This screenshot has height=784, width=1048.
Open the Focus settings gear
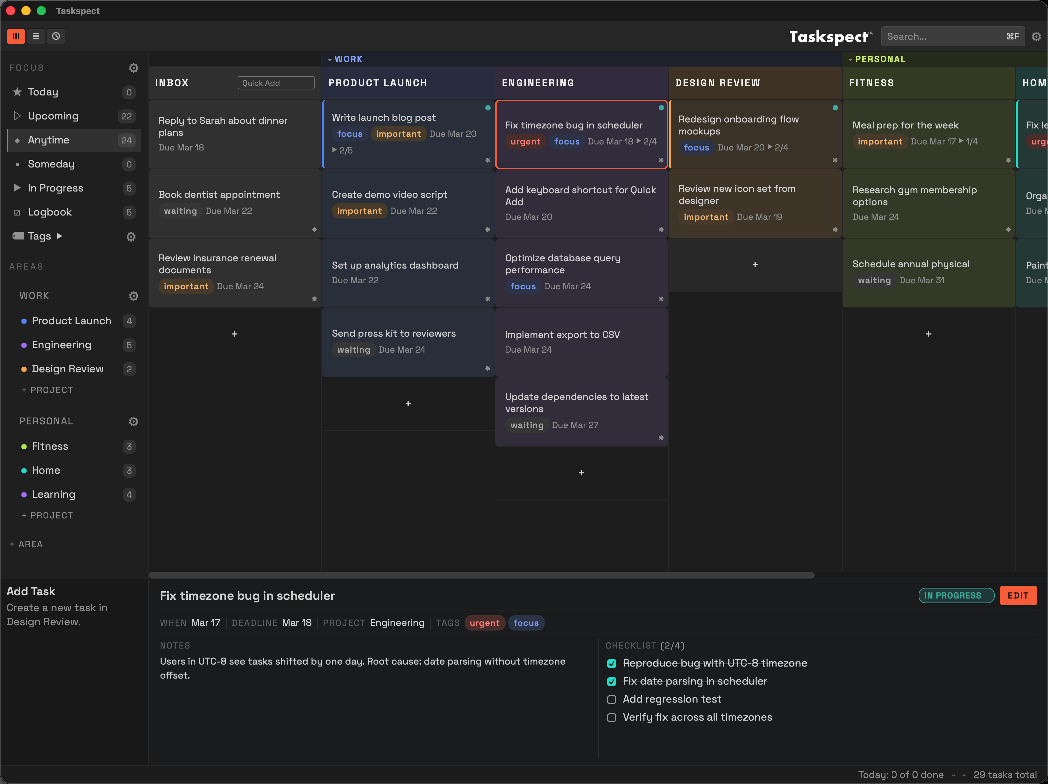[134, 68]
